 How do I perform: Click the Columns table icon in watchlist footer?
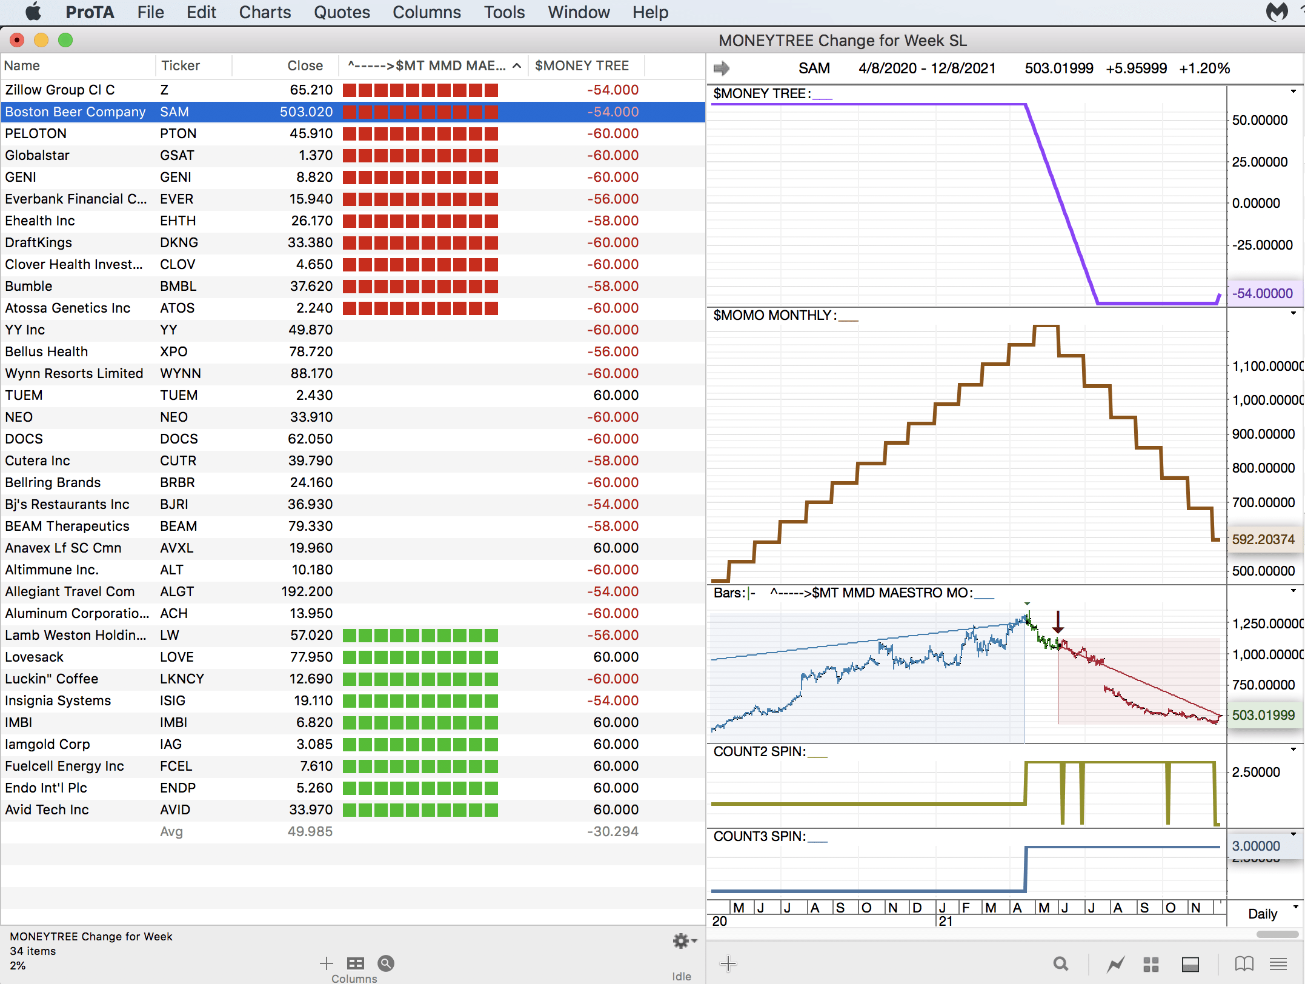(355, 963)
